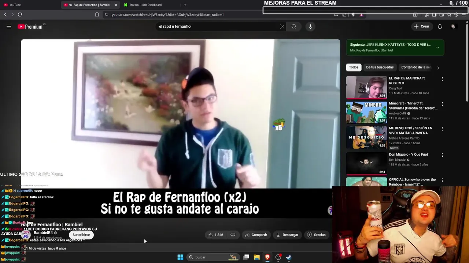Click the Windows taskbar Buscar search box

click(x=213, y=257)
